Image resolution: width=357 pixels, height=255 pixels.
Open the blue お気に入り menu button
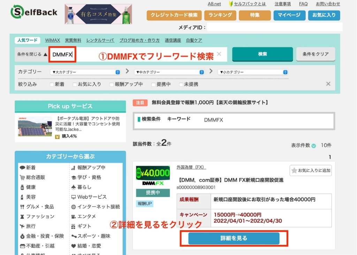point(324,15)
